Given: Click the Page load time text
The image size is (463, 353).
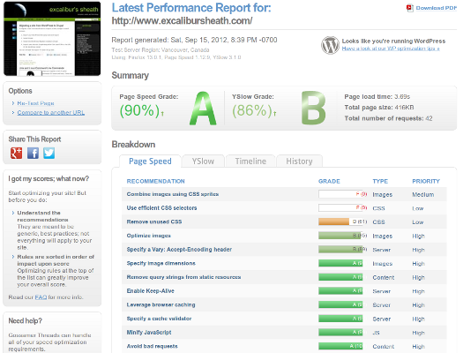Looking at the screenshot, I should tap(377, 97).
